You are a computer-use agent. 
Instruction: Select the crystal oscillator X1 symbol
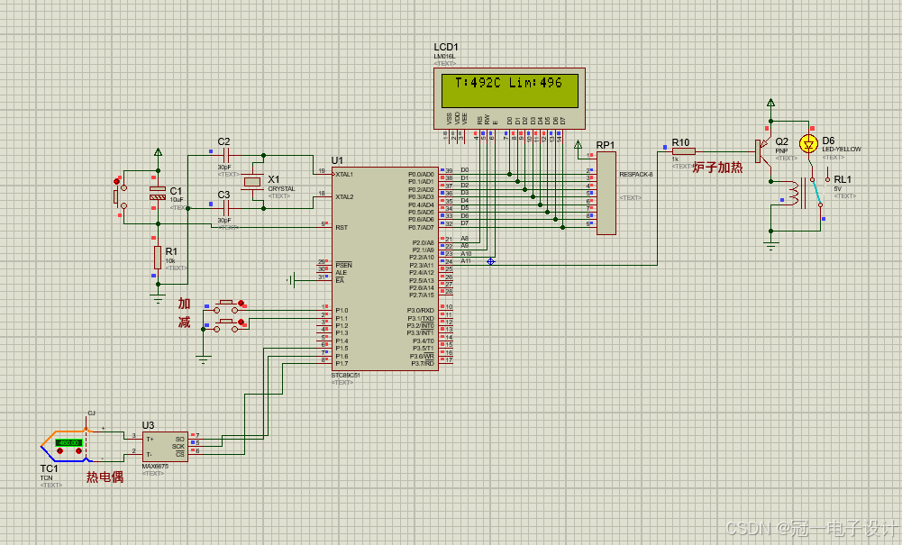252,182
